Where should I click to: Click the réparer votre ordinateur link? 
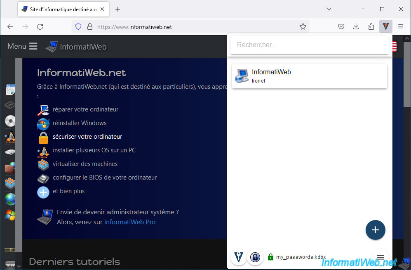85,109
